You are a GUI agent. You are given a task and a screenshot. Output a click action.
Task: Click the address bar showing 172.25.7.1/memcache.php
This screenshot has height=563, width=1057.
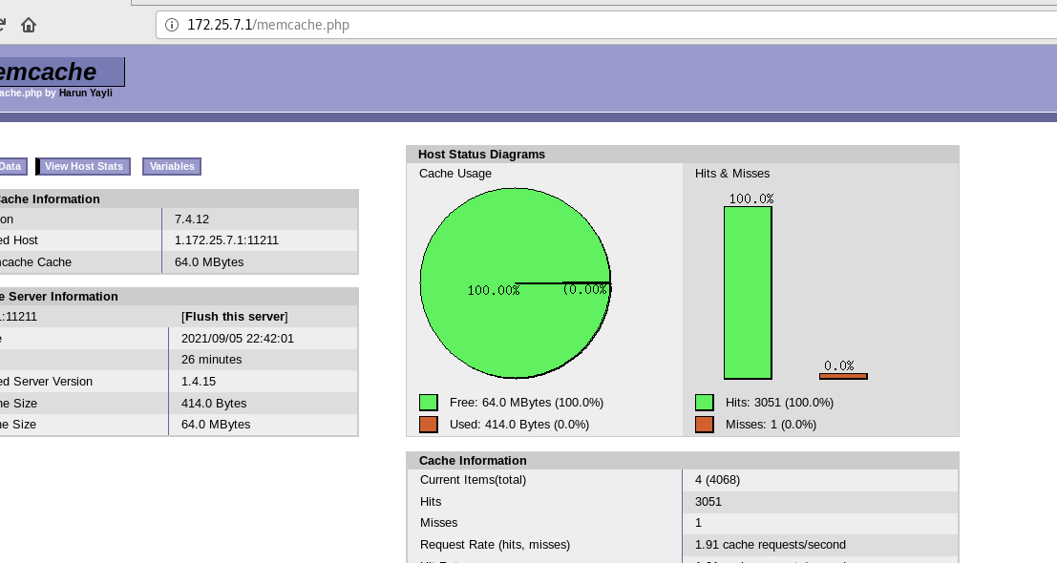click(x=606, y=25)
